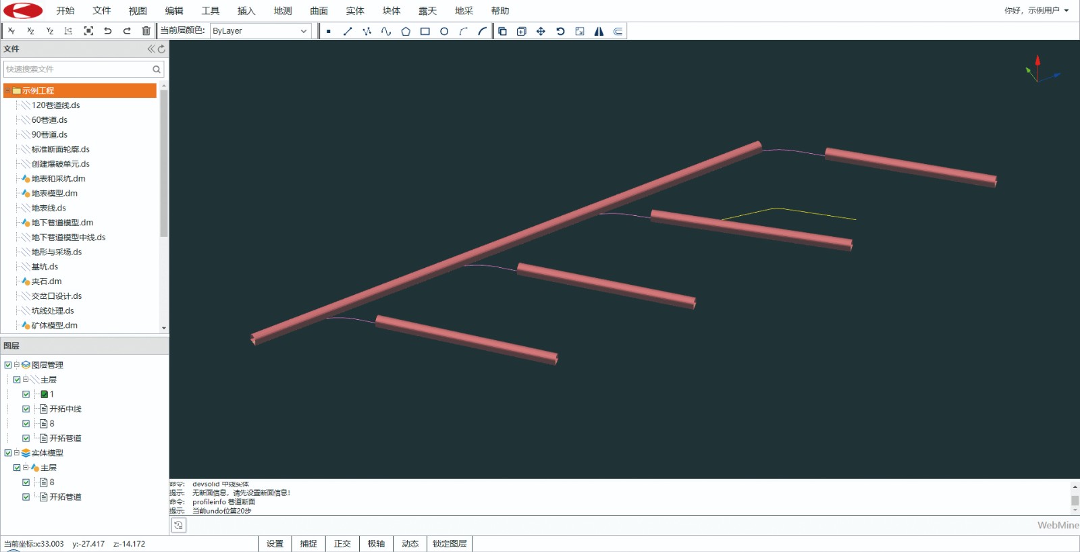Collapse the 实体模型 tree node
Screen dimensions: 1080x552
16,453
